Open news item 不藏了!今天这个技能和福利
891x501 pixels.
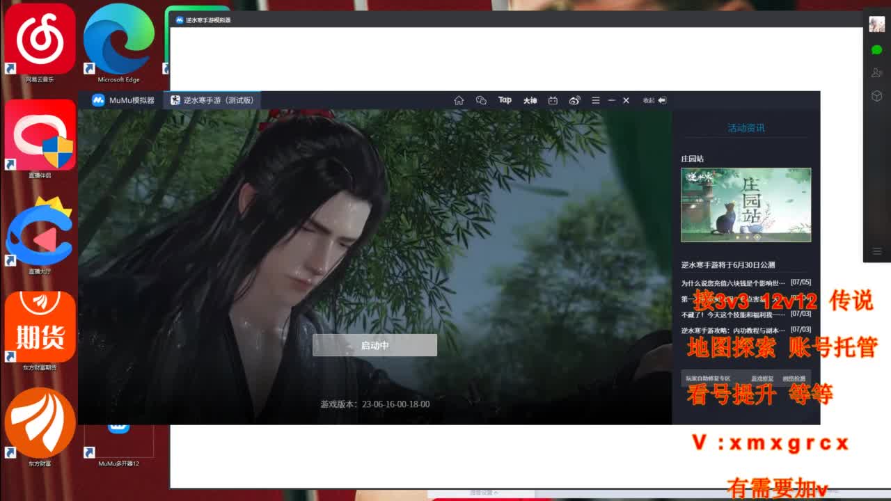[x=733, y=314]
